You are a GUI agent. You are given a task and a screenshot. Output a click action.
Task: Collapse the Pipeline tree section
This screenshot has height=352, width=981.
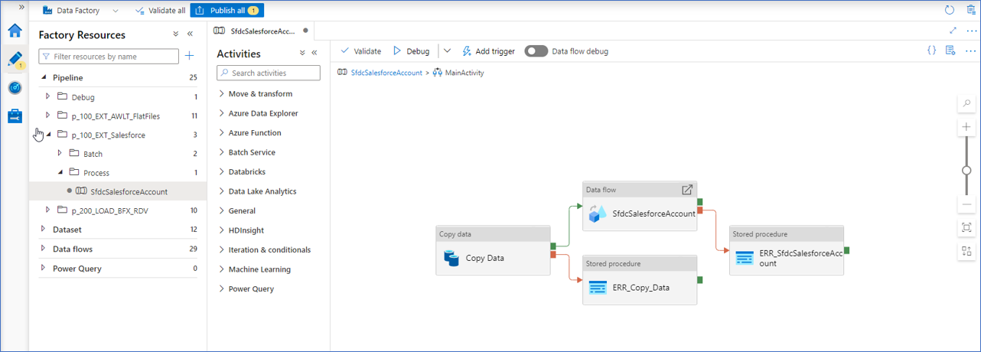pyautogui.click(x=44, y=77)
